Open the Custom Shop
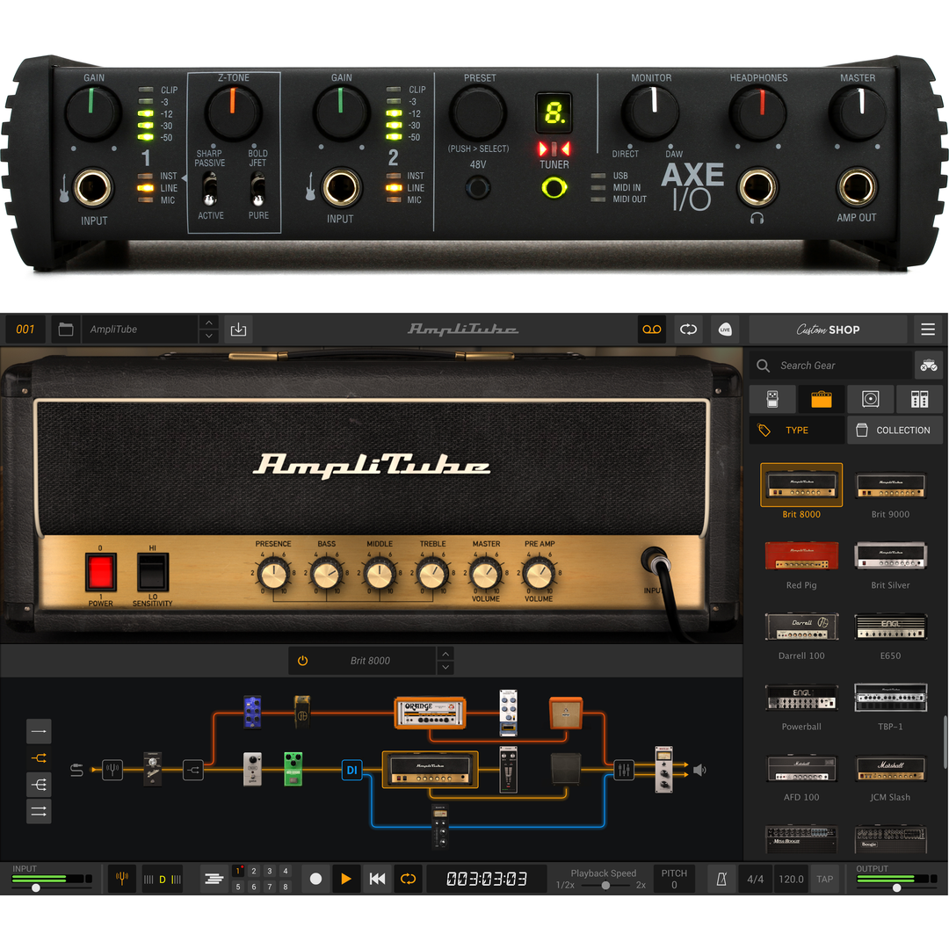Screen dimensions: 949x949 click(828, 330)
